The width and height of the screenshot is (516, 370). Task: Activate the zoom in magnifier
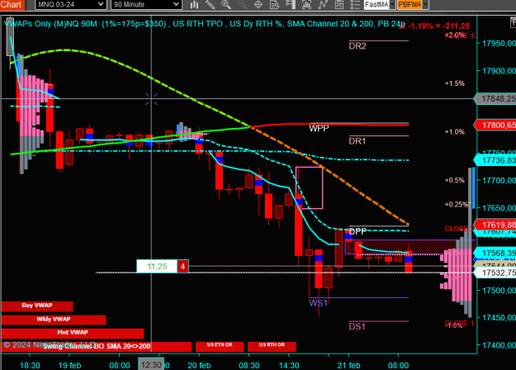tap(225, 4)
